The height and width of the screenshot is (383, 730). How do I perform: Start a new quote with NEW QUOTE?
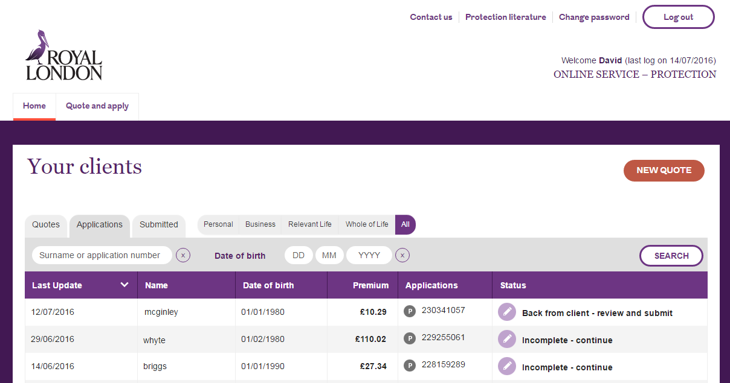664,171
